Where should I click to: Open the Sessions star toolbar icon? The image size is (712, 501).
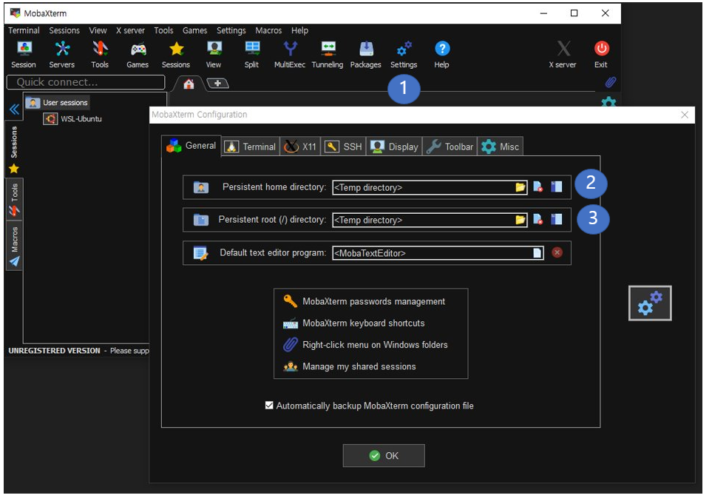(176, 55)
